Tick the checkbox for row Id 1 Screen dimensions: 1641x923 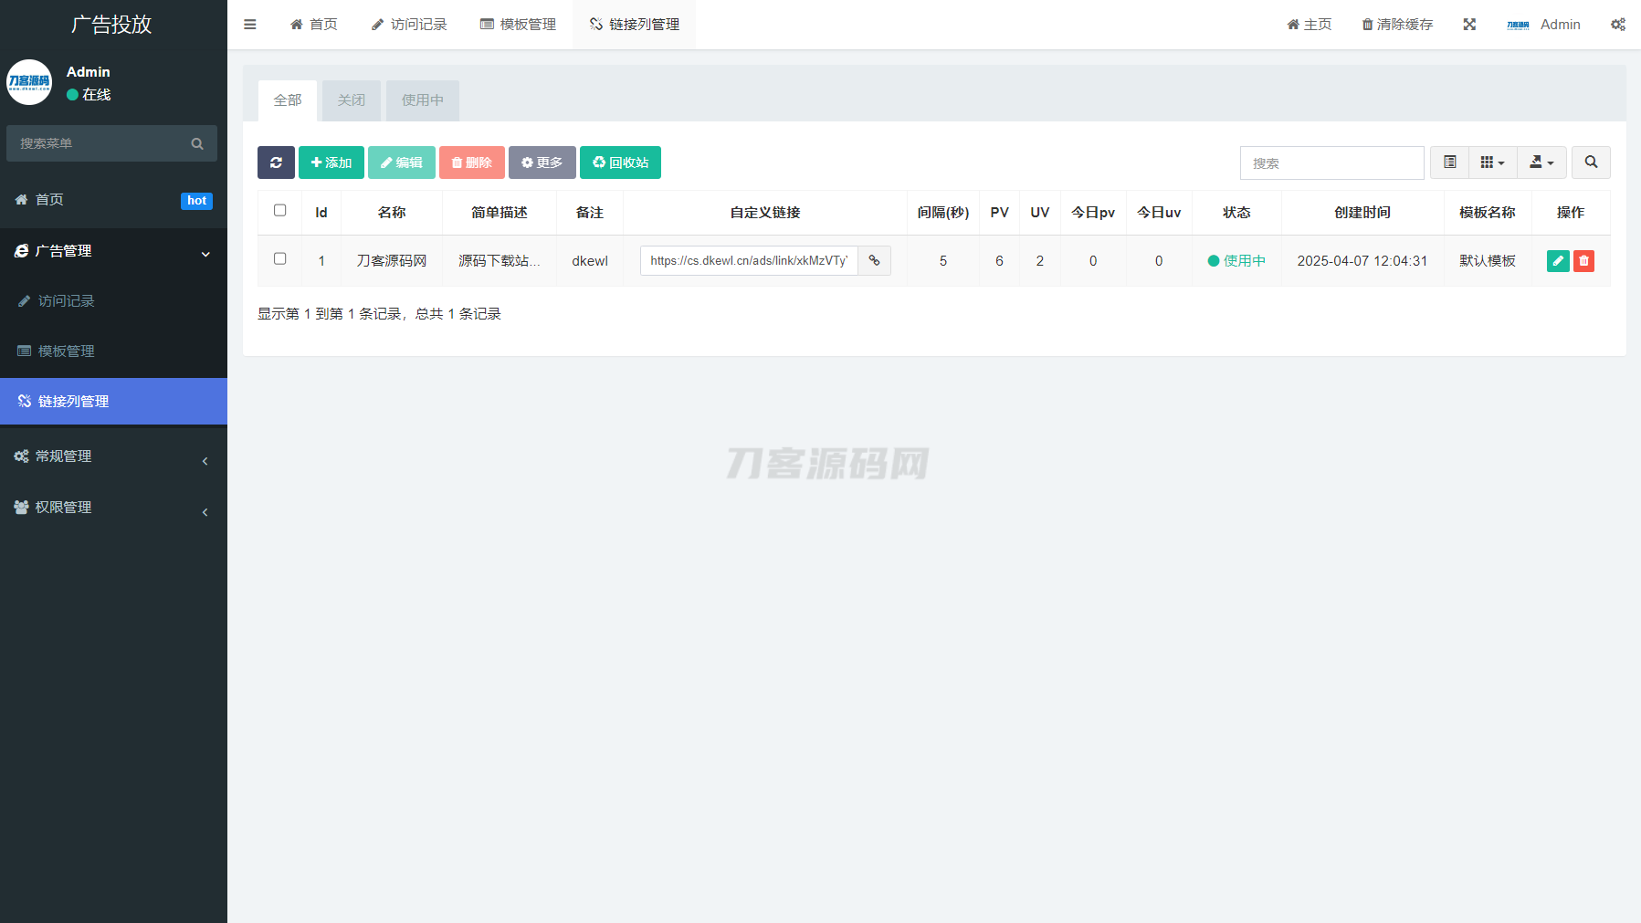279,259
